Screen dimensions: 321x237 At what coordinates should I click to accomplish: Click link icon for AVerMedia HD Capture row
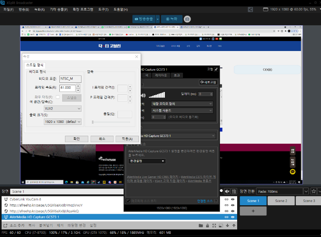[x=226, y=217]
